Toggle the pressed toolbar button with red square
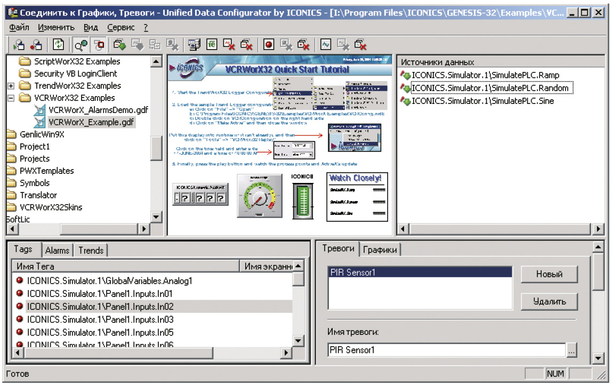612x385 pixels. coord(99,45)
